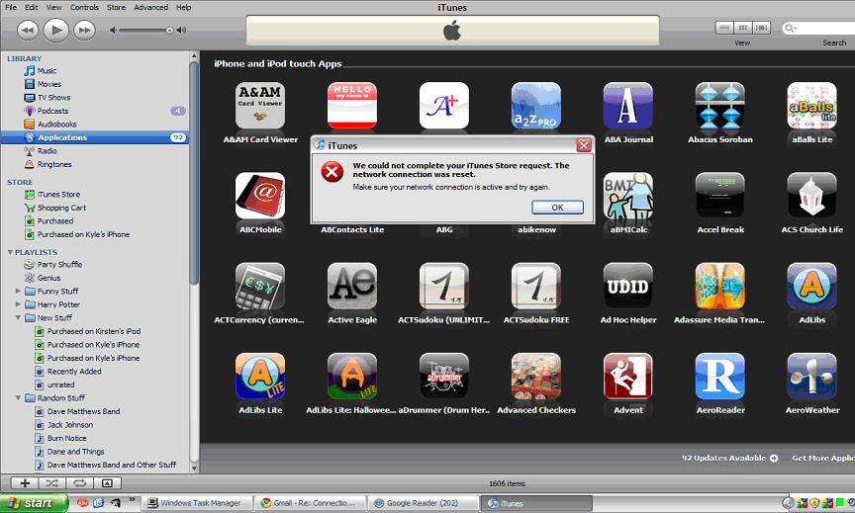The image size is (855, 513).
Task: Select the ACTSudoku FREE app icon
Action: (536, 287)
